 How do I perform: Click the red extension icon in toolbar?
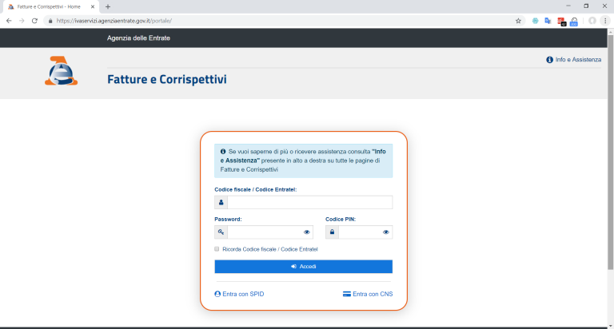coord(561,21)
